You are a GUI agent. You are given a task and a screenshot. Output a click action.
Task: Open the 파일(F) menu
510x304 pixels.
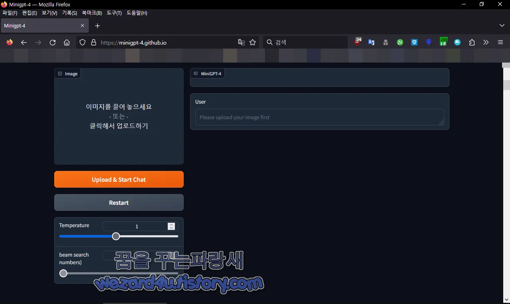click(x=10, y=13)
